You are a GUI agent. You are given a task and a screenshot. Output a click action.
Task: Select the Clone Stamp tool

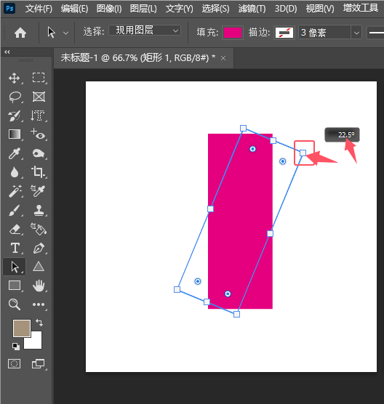pyautogui.click(x=39, y=210)
